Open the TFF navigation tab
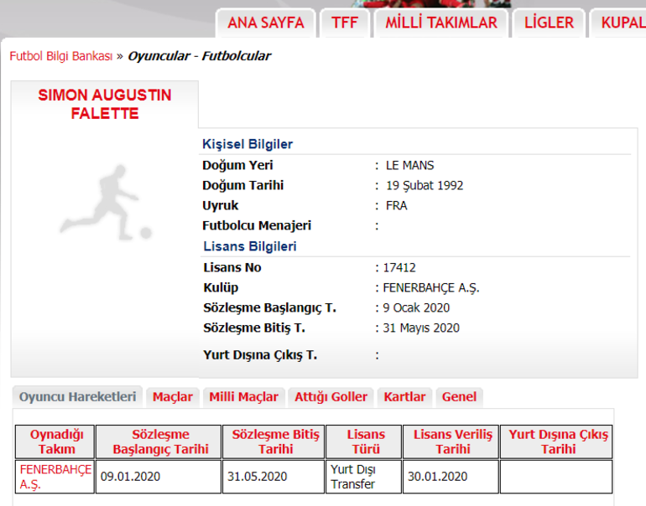 pos(344,23)
